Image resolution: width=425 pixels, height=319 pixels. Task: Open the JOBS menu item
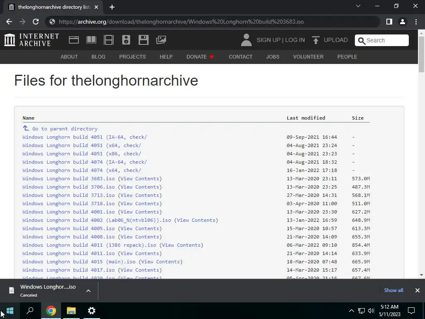tap(273, 56)
